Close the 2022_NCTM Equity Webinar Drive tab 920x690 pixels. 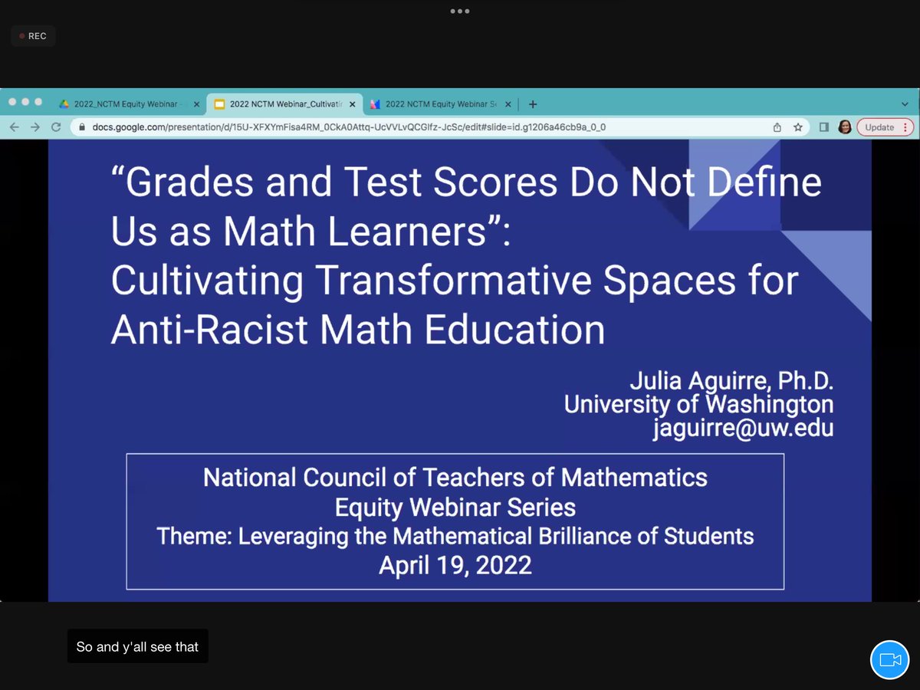click(196, 104)
